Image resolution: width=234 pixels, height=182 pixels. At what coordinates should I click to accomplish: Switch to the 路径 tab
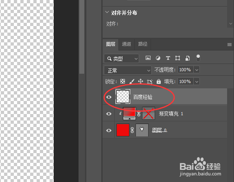click(x=143, y=44)
